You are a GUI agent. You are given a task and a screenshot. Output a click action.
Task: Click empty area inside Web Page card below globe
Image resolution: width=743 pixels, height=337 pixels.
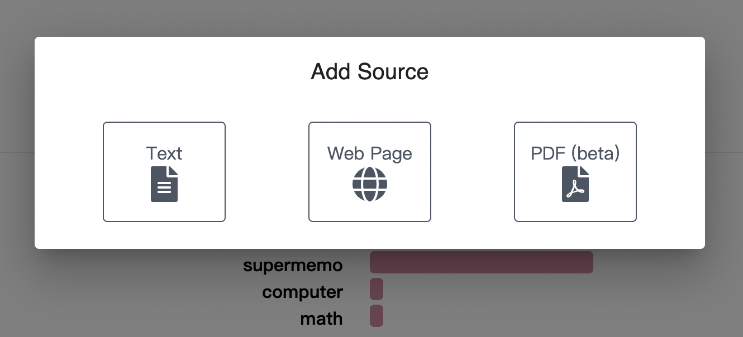click(370, 212)
